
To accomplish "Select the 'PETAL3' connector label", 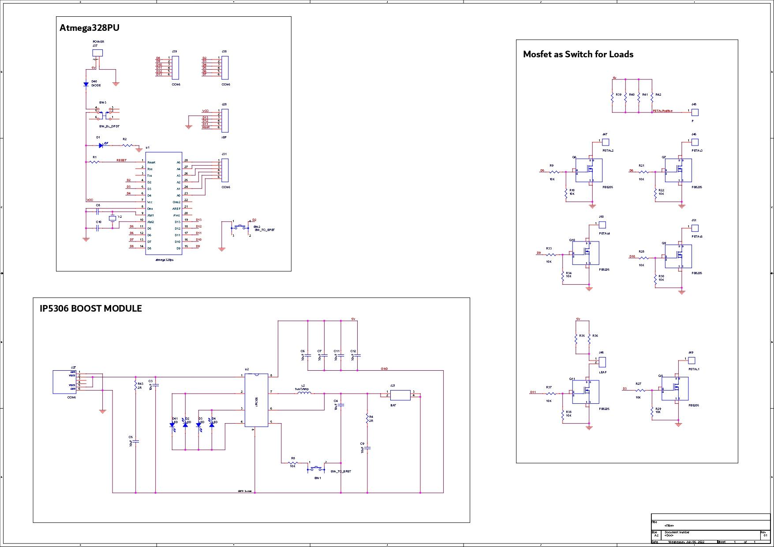I will pyautogui.click(x=697, y=151).
